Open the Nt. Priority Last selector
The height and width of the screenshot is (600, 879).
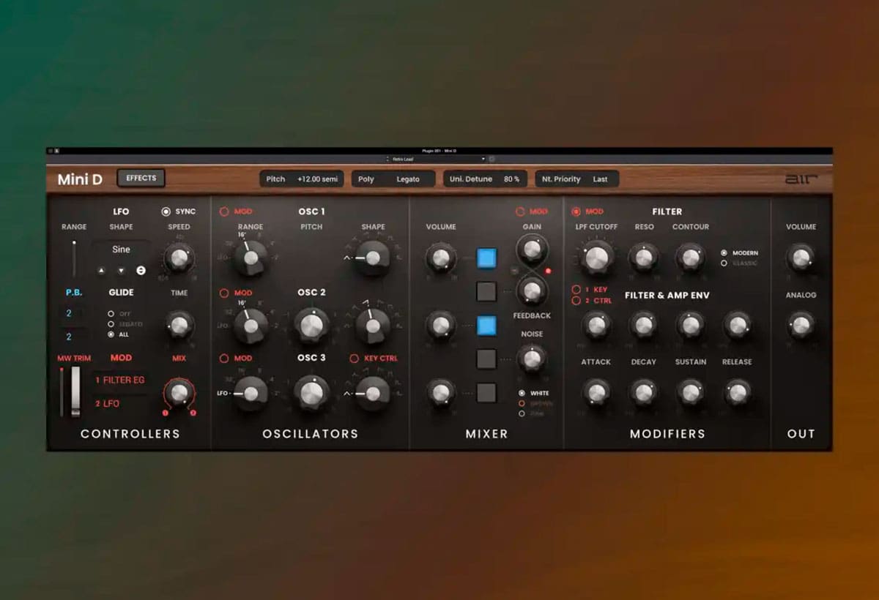(576, 179)
